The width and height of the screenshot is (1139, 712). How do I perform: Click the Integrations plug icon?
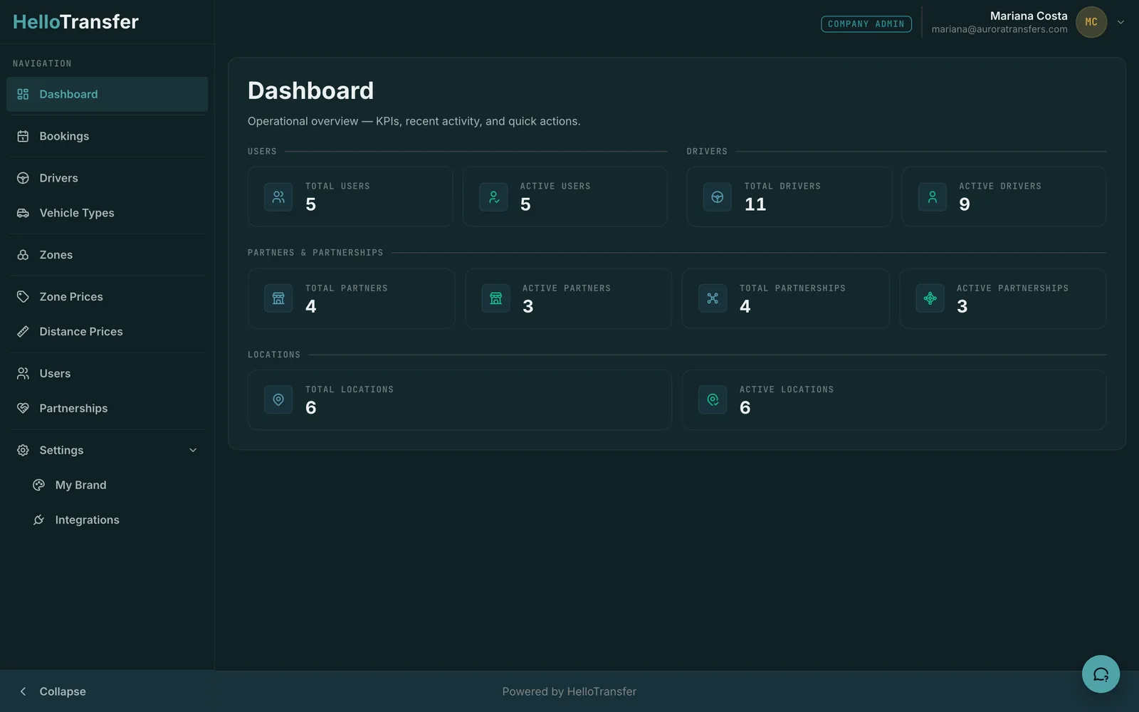coord(38,520)
